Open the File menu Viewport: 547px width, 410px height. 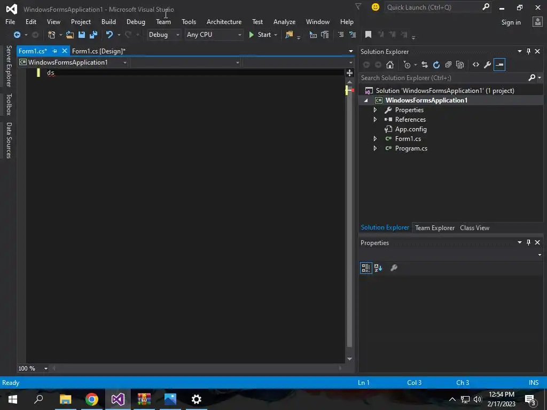coord(10,21)
